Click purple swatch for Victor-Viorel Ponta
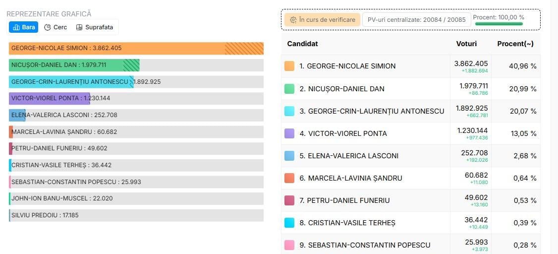 point(289,133)
